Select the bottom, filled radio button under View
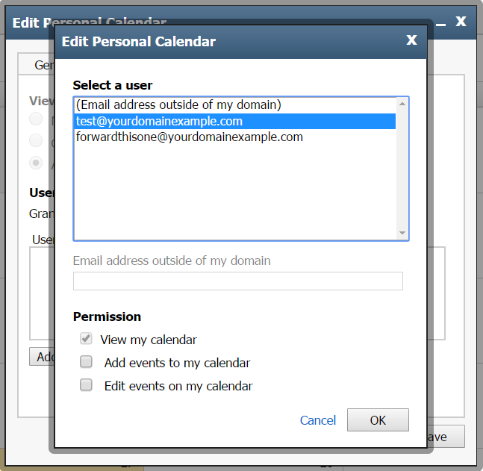483x471 pixels. 35,163
